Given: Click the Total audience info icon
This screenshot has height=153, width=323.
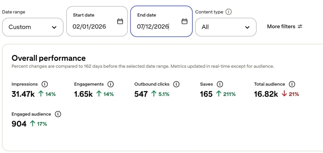Looking at the screenshot, I should (292, 84).
